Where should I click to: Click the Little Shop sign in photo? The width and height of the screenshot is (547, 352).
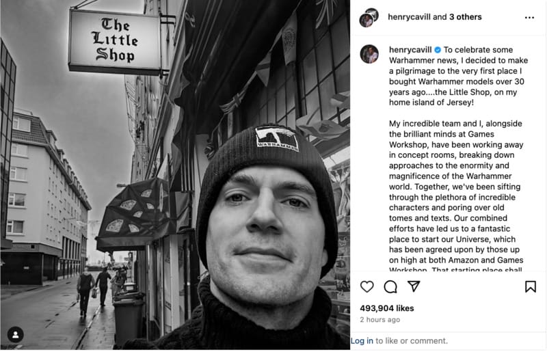[x=114, y=42]
